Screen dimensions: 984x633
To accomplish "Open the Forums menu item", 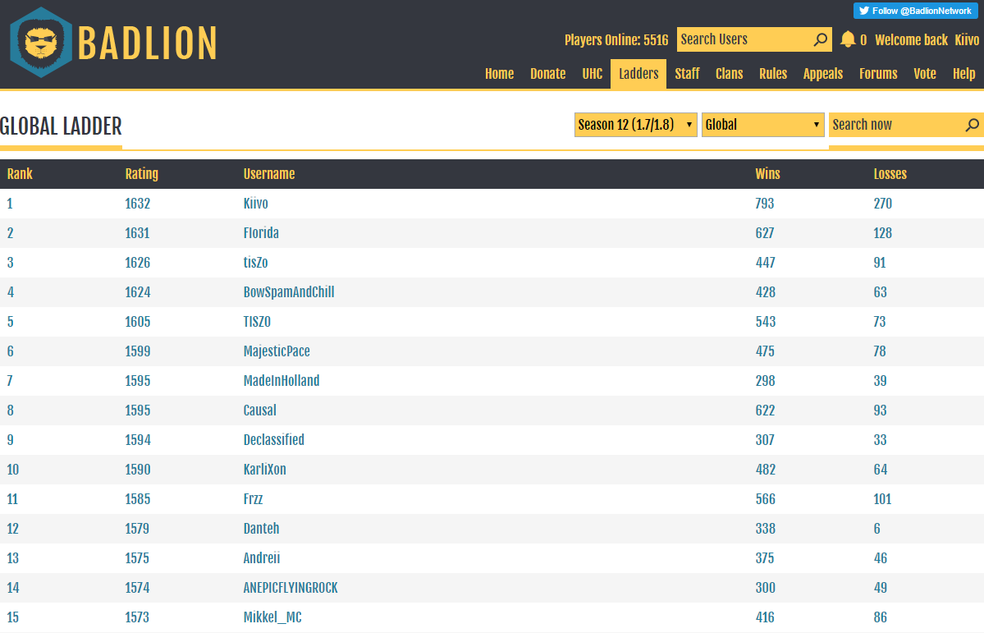I will point(878,73).
